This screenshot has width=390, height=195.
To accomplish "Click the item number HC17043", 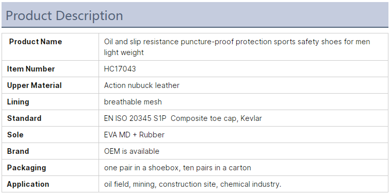I will (120, 69).
